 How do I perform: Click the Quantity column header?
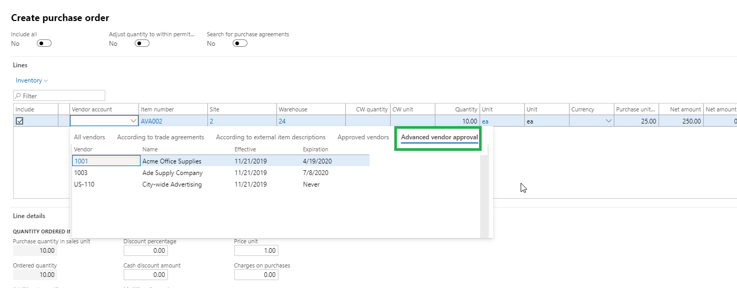457,109
